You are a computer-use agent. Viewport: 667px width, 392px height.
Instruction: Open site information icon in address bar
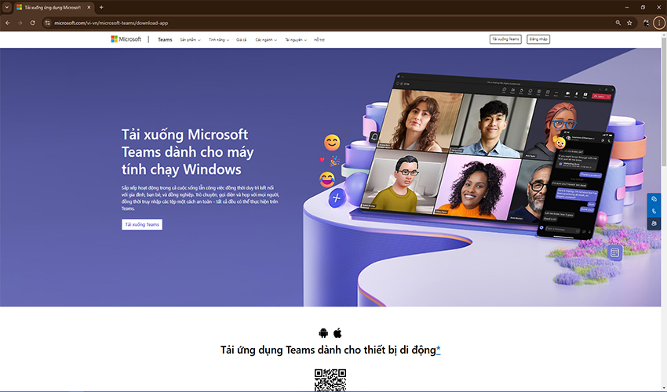pyautogui.click(x=48, y=23)
